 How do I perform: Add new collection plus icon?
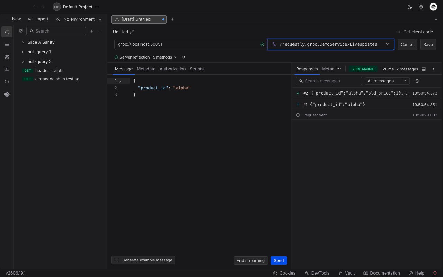click(x=92, y=31)
